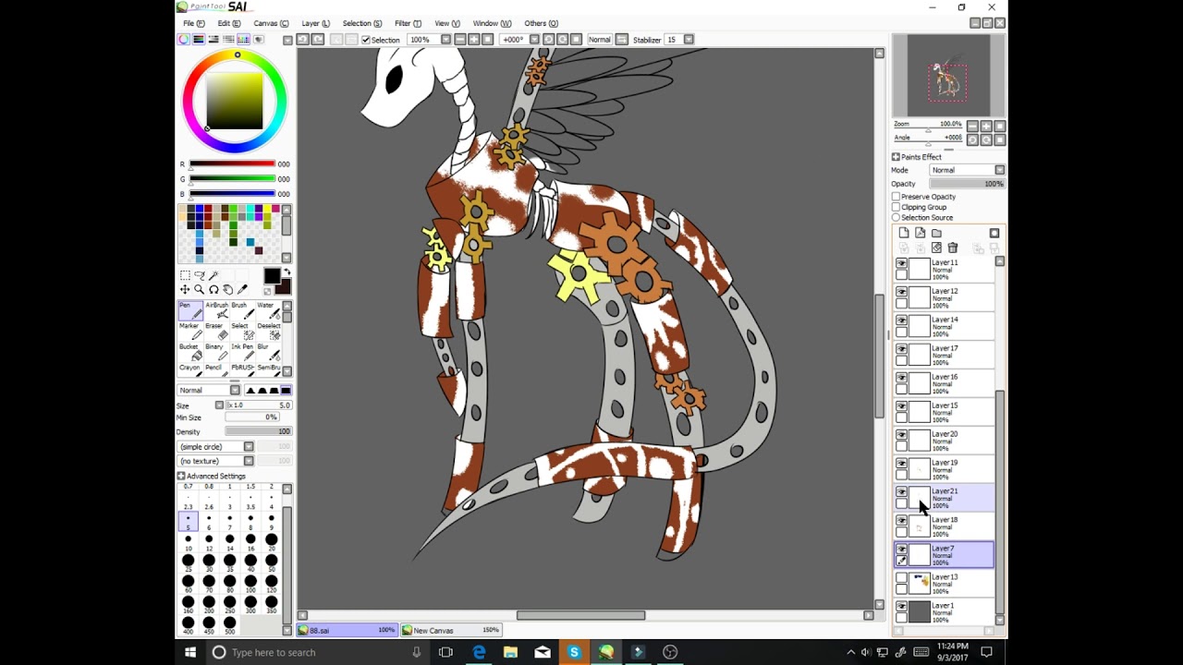
Task: Click the zoom in plus button in navigator
Action: [x=987, y=127]
